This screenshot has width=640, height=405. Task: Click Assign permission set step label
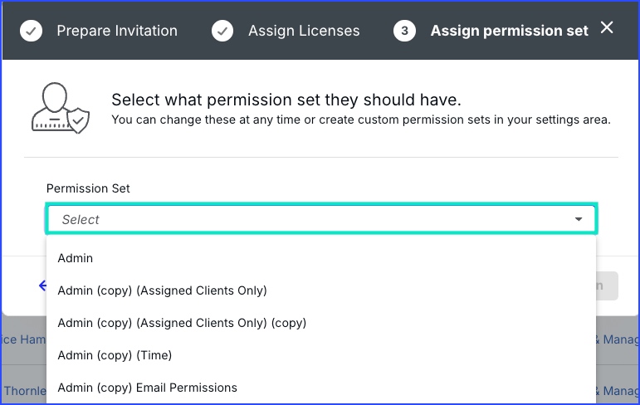(510, 31)
